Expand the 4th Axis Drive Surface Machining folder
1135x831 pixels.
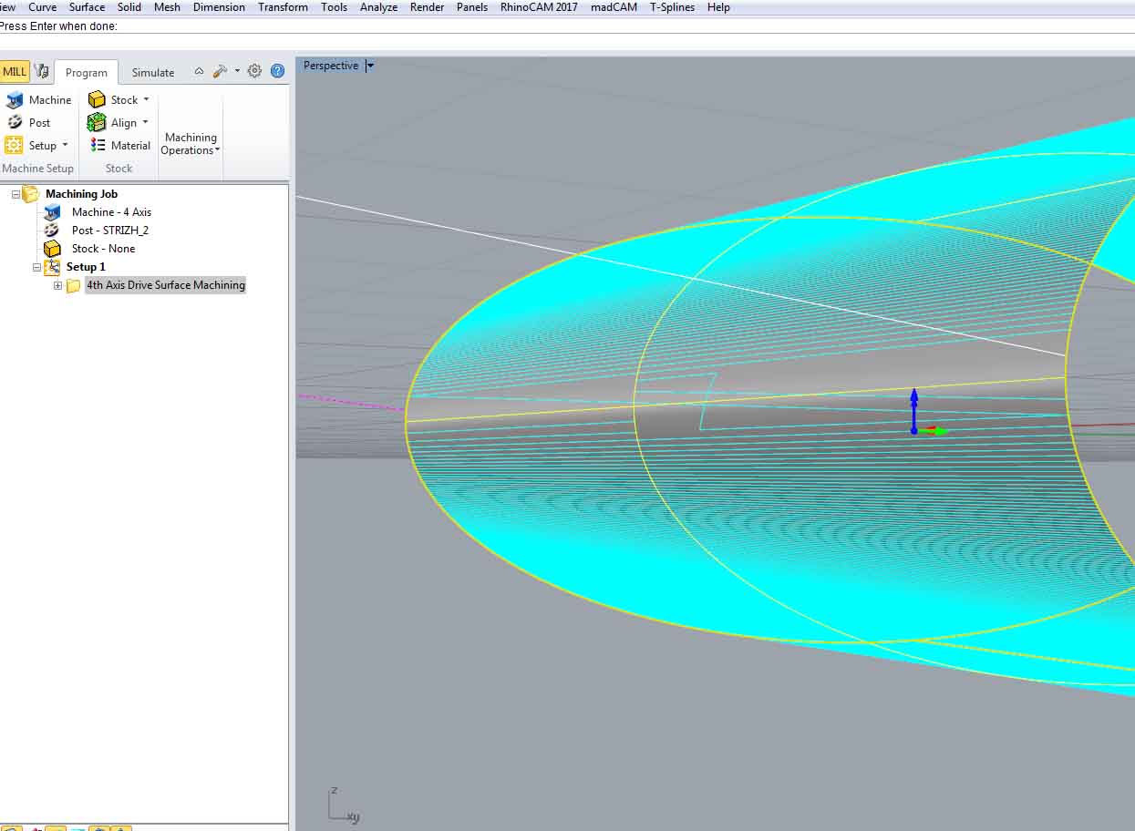click(x=57, y=285)
